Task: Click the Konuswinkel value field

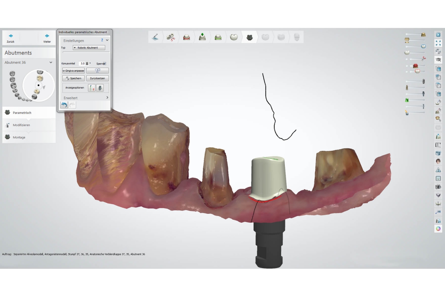Action: (82, 63)
